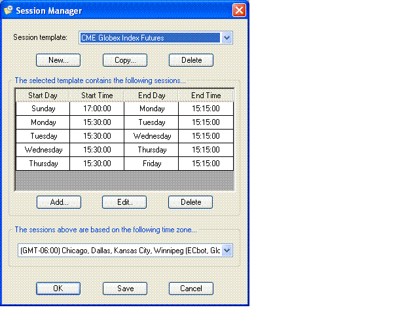Click the Cancel button
The width and height of the screenshot is (419, 335).
coord(191,289)
